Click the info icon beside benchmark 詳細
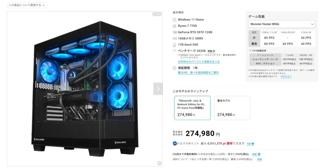The height and width of the screenshot is (168, 324). click(x=214, y=51)
